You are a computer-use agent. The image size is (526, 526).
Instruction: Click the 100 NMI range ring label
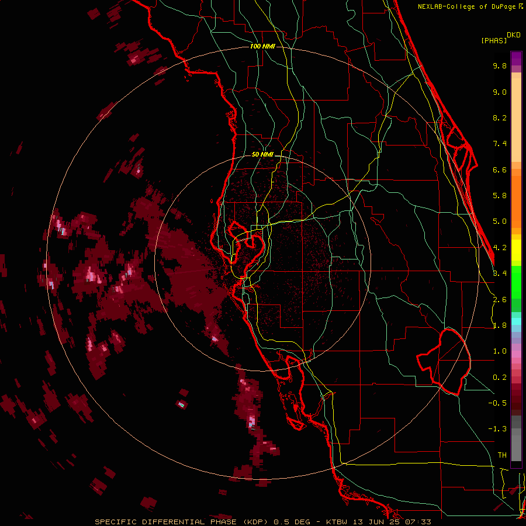tap(262, 46)
